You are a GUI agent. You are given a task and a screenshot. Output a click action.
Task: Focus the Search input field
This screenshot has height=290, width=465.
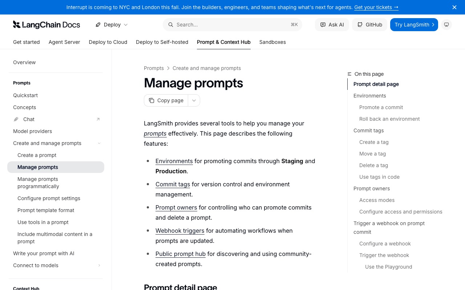(x=232, y=25)
